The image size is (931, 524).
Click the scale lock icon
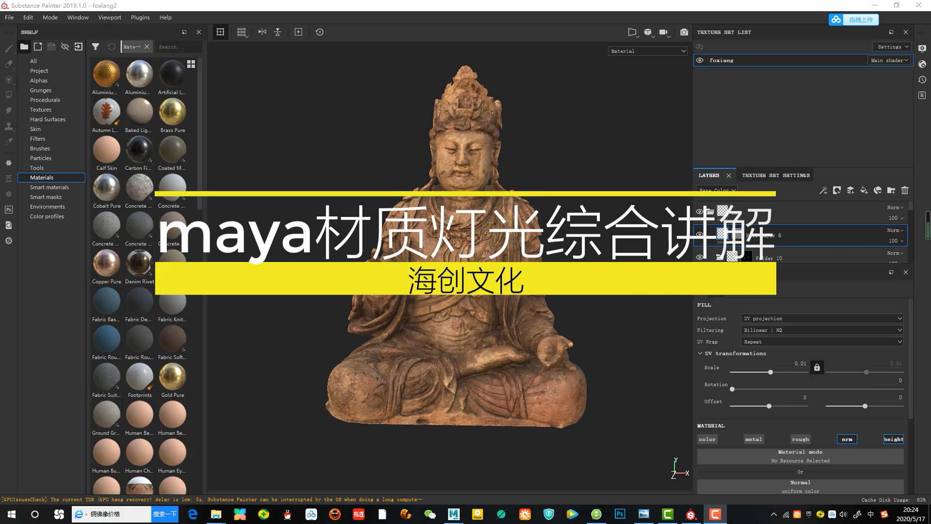pos(817,368)
